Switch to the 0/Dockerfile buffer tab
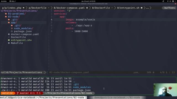Screen dimensions: 177x99 102,8
